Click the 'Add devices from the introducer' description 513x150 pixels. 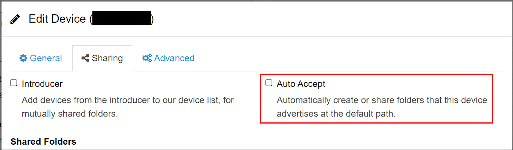[128, 101]
